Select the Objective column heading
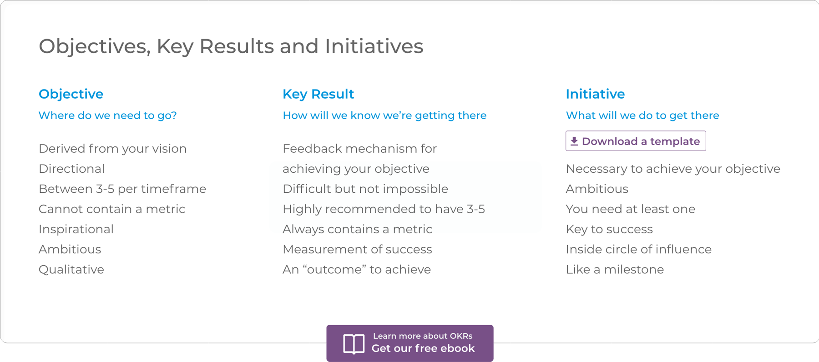Image resolution: width=819 pixels, height=362 pixels. 71,94
